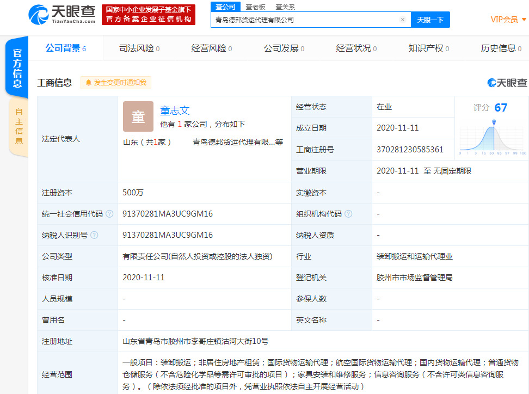Clear the search box with X icon
This screenshot has height=394, width=529.
403,20
